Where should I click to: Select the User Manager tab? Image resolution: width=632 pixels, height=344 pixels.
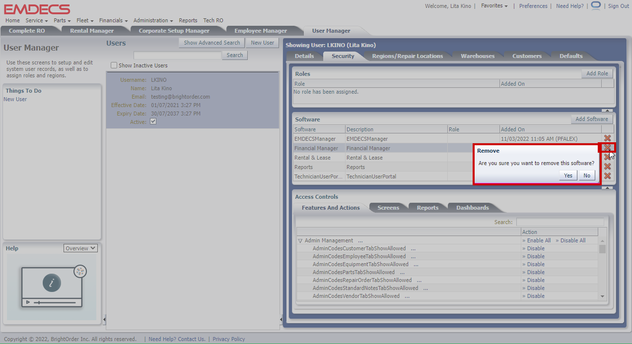pos(331,31)
